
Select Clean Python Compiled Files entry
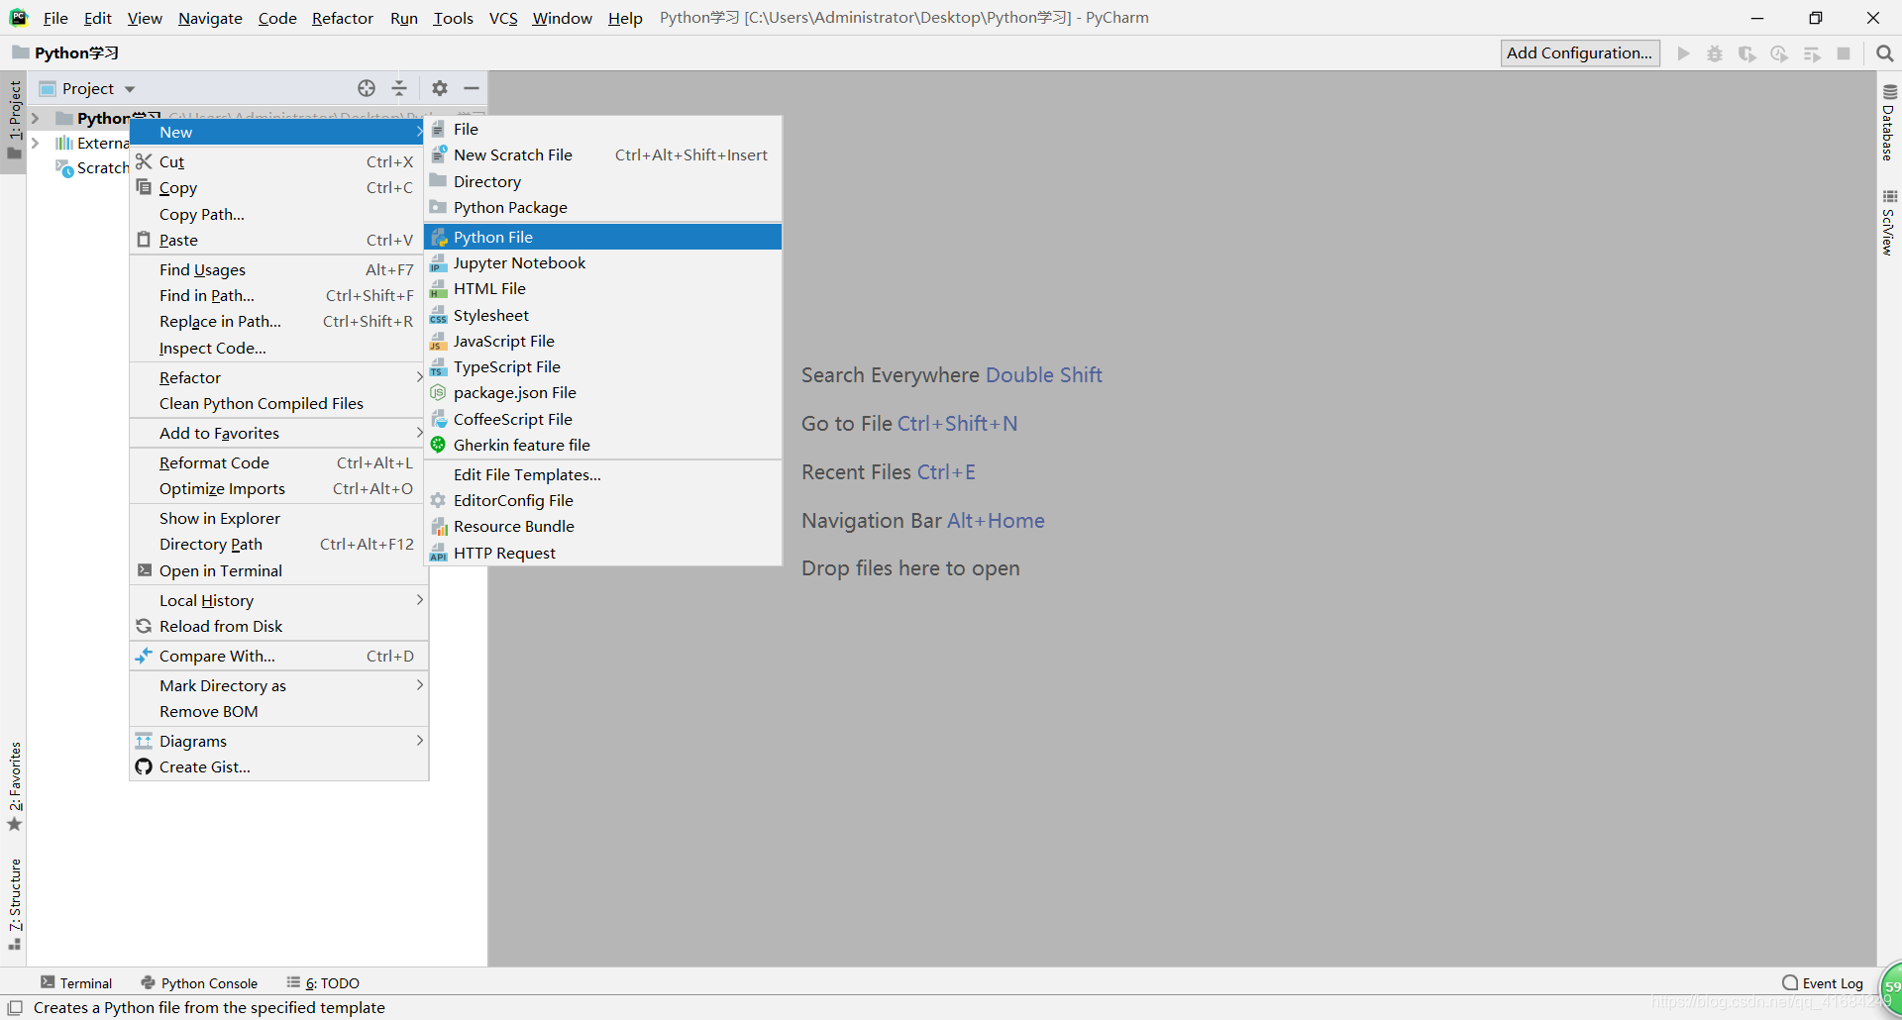pyautogui.click(x=278, y=403)
